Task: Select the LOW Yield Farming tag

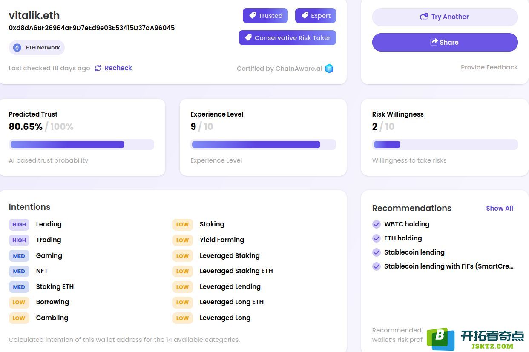Action: 182,240
